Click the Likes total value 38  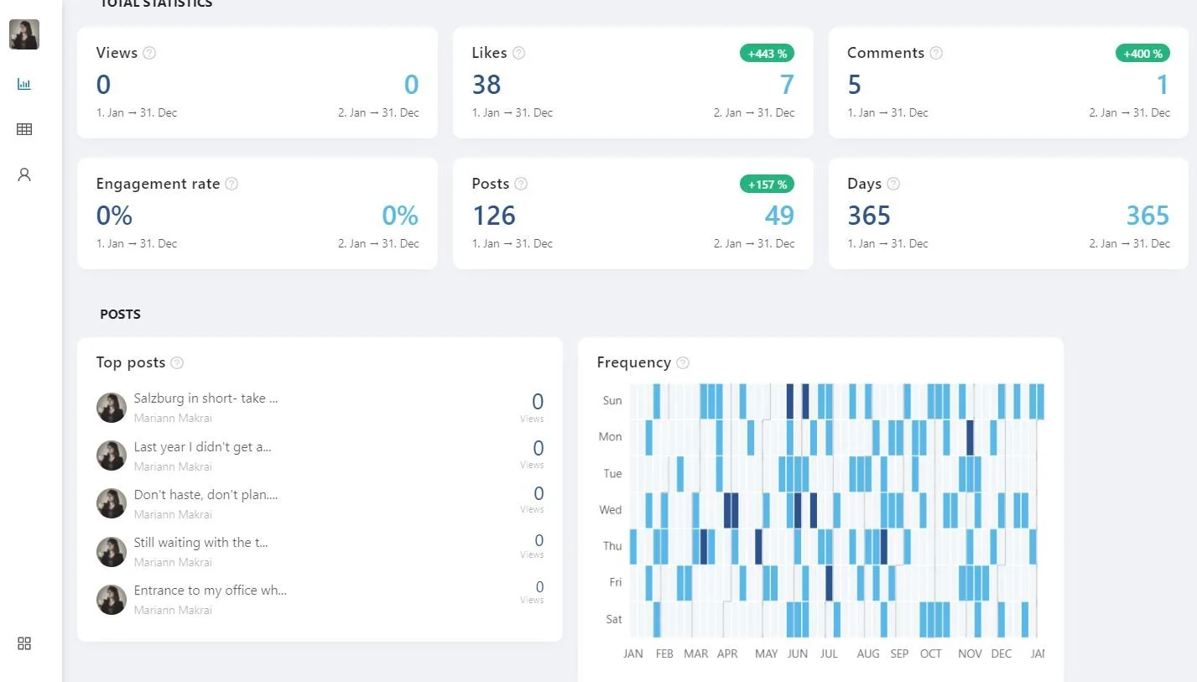487,85
